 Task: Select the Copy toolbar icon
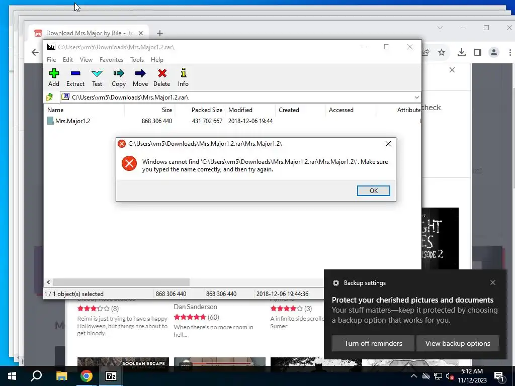click(119, 77)
